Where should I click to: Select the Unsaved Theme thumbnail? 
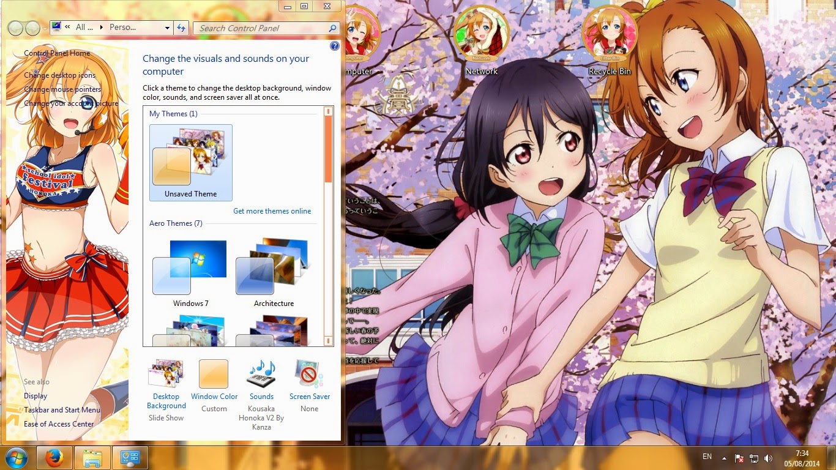click(x=191, y=163)
